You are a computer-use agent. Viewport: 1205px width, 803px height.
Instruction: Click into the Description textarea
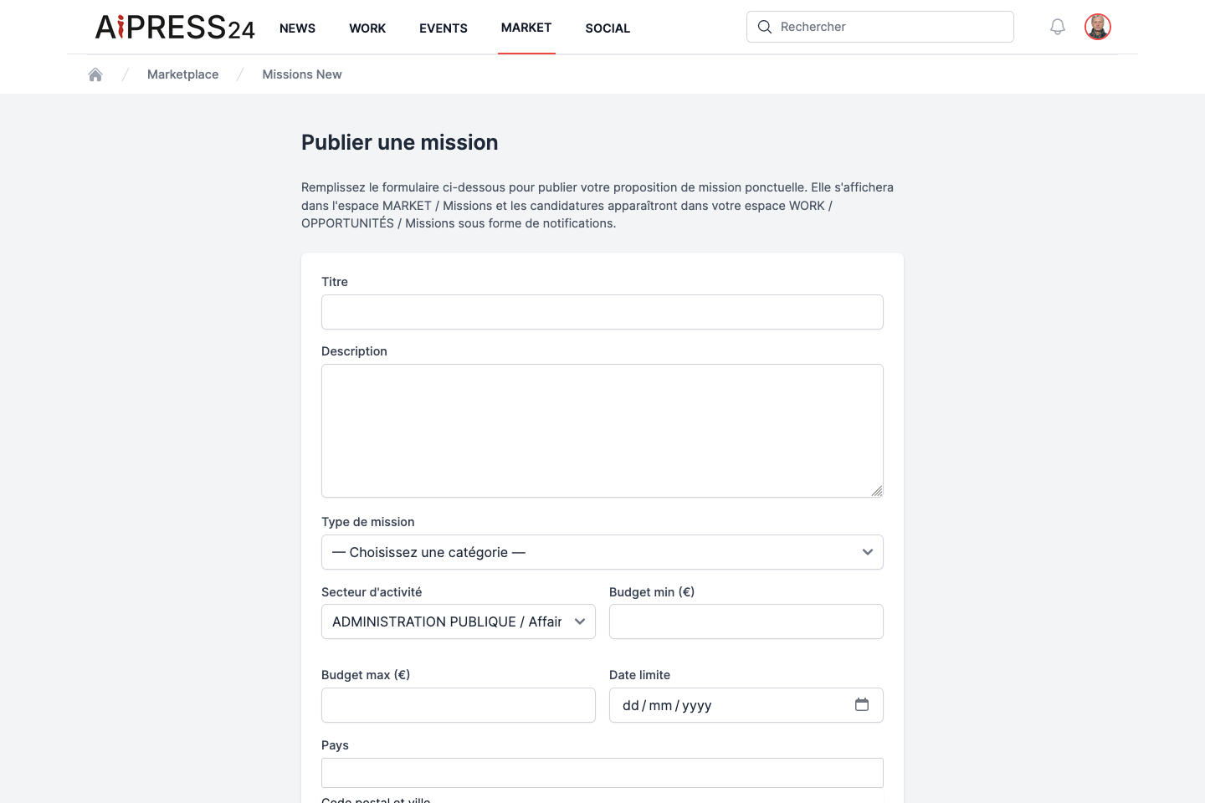pos(602,431)
